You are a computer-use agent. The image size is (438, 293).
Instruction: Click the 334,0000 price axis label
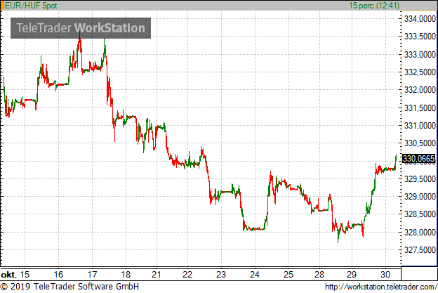pyautogui.click(x=420, y=19)
